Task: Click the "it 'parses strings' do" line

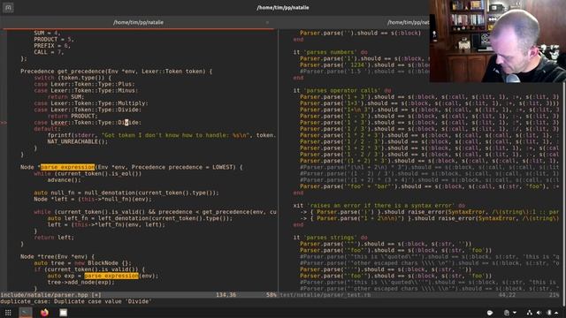Action: click(x=330, y=238)
